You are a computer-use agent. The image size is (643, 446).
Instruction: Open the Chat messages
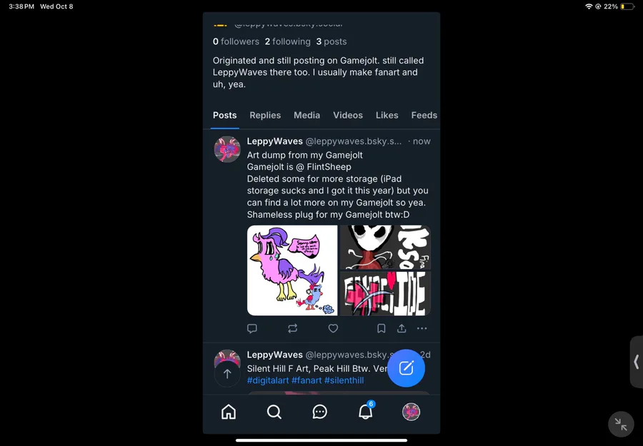320,412
